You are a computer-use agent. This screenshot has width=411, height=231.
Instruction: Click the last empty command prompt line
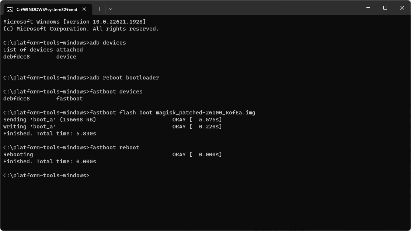click(46, 175)
